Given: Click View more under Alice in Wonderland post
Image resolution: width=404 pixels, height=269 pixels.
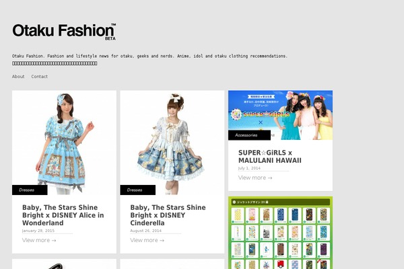Looking at the screenshot, I should pyautogui.click(x=39, y=240).
